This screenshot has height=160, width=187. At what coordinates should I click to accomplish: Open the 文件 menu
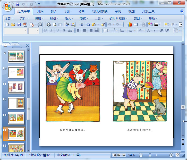tap(24, 19)
